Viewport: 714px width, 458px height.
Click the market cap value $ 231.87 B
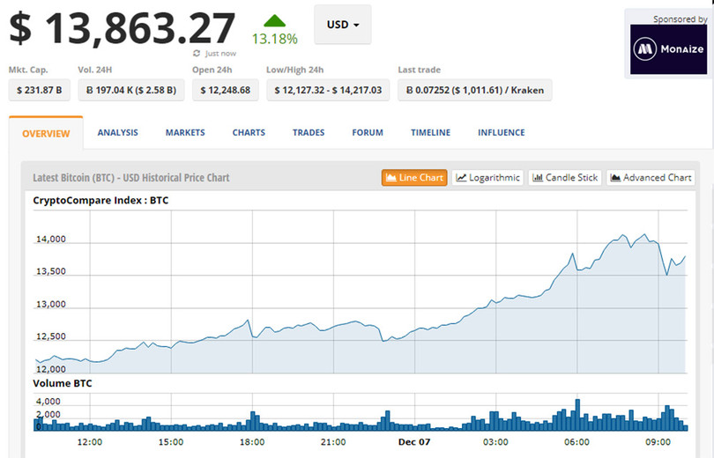click(x=38, y=90)
